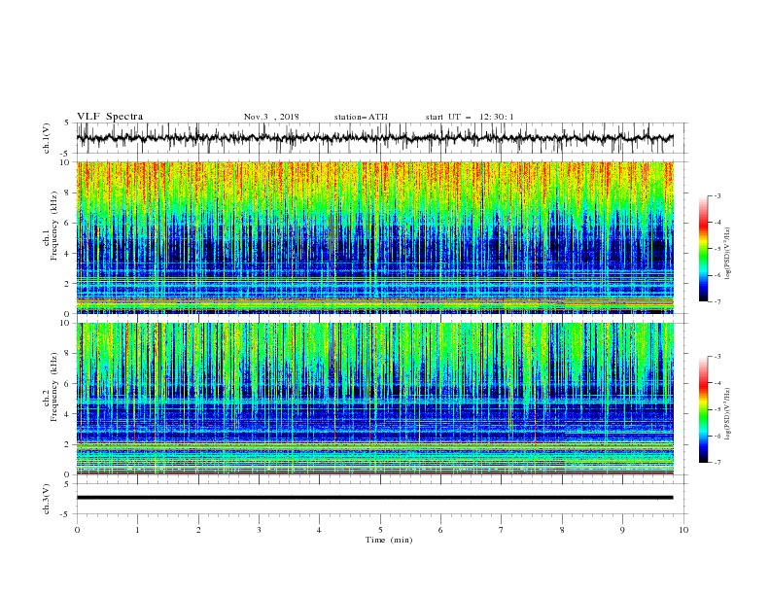This screenshot has width=770, height=595.
Task: Click the "VLF Spectra" plot title
Action: tap(110, 117)
